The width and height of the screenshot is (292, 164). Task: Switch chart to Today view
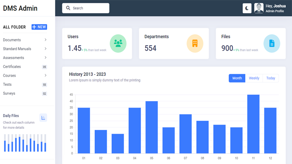click(271, 78)
